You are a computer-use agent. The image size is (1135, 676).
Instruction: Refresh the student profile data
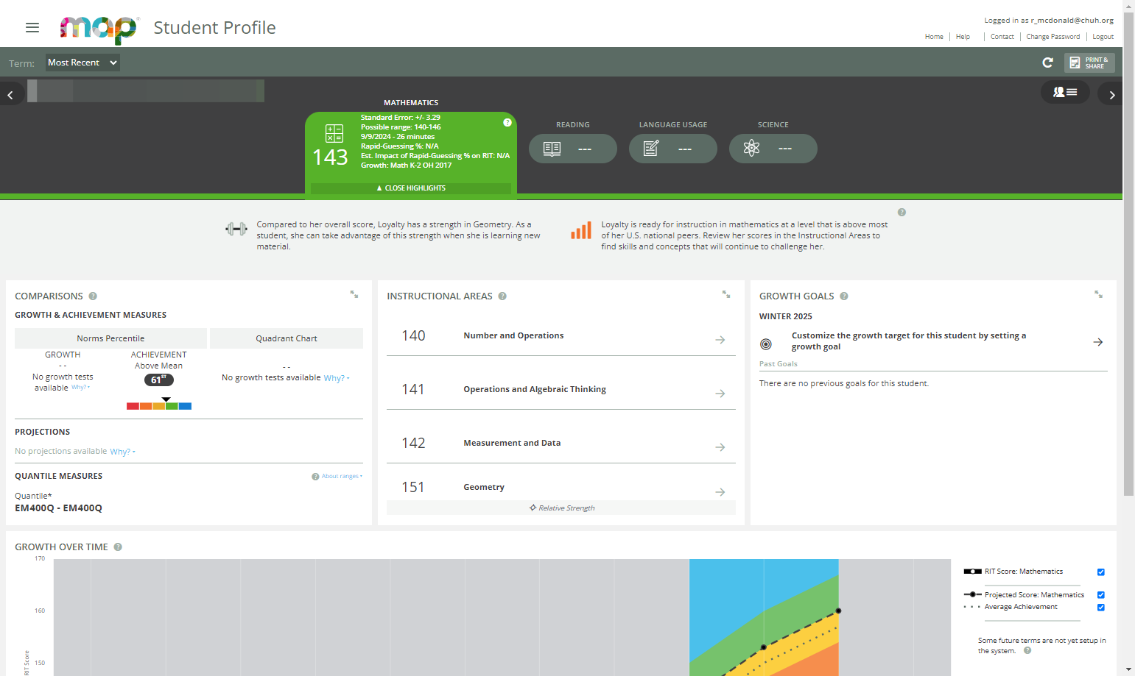pos(1047,63)
